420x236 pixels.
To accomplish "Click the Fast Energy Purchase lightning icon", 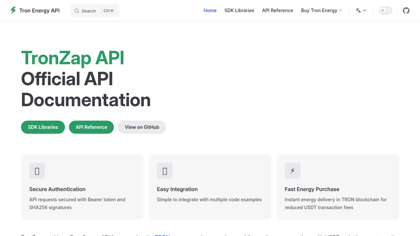I will (293, 171).
